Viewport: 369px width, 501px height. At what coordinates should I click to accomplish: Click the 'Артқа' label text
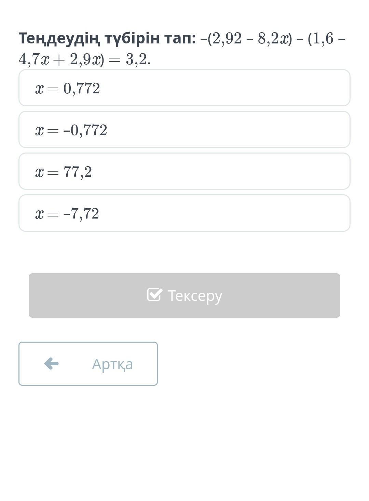(x=112, y=364)
